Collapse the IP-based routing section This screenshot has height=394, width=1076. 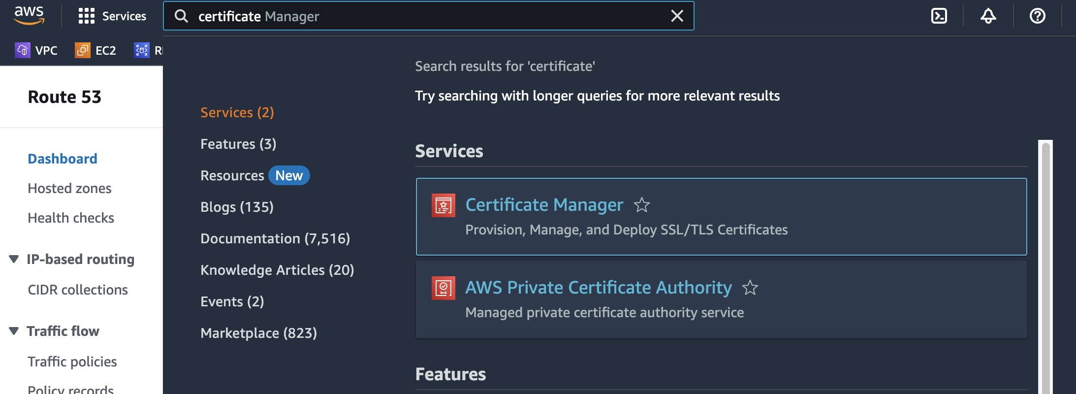pyautogui.click(x=14, y=259)
